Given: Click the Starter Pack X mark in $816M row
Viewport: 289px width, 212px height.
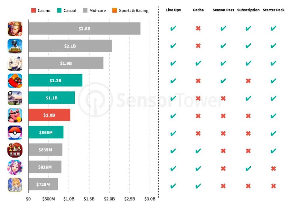Looking at the screenshot, I should 273,168.
